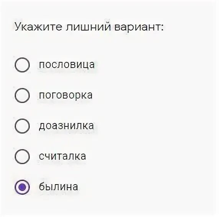220x217 pixels.
Task: Click the highlighted purple ring of былина
Action: pyautogui.click(x=22, y=187)
